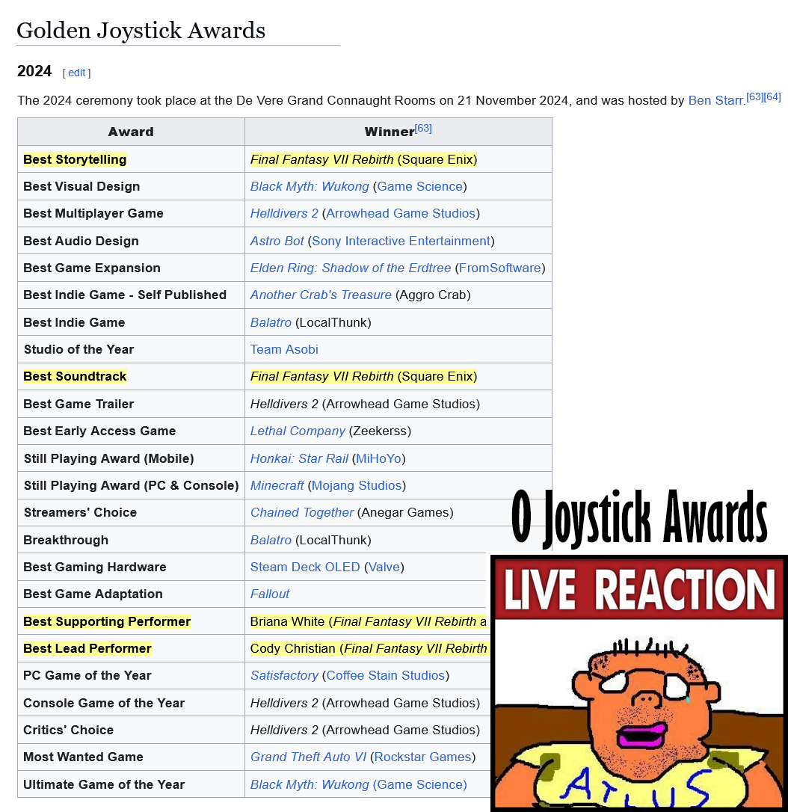Open the Valve link
Screen dimensions: 788x812
(x=384, y=567)
